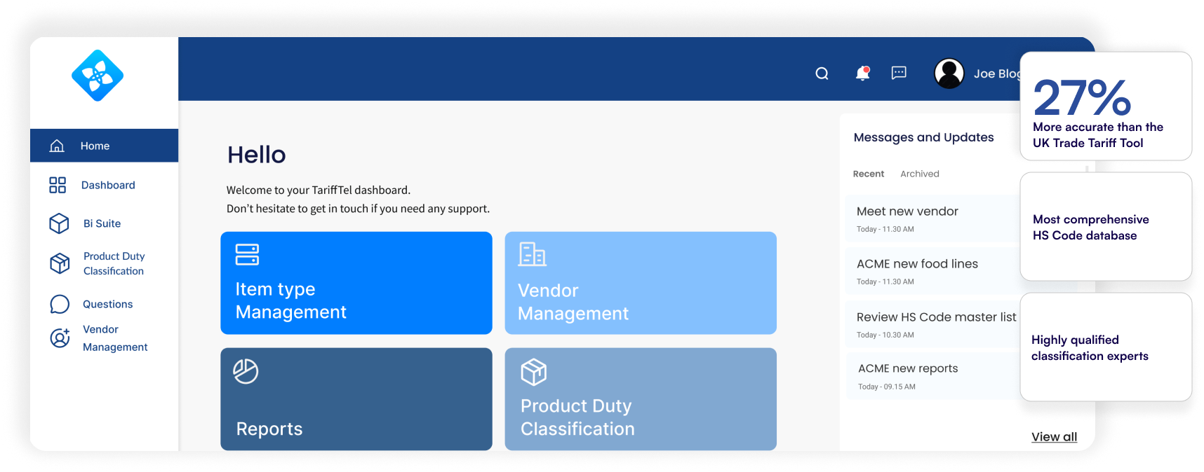Viewport: 1204px width, 472px height.
Task: Switch to the Recent messages tab
Action: click(x=868, y=174)
